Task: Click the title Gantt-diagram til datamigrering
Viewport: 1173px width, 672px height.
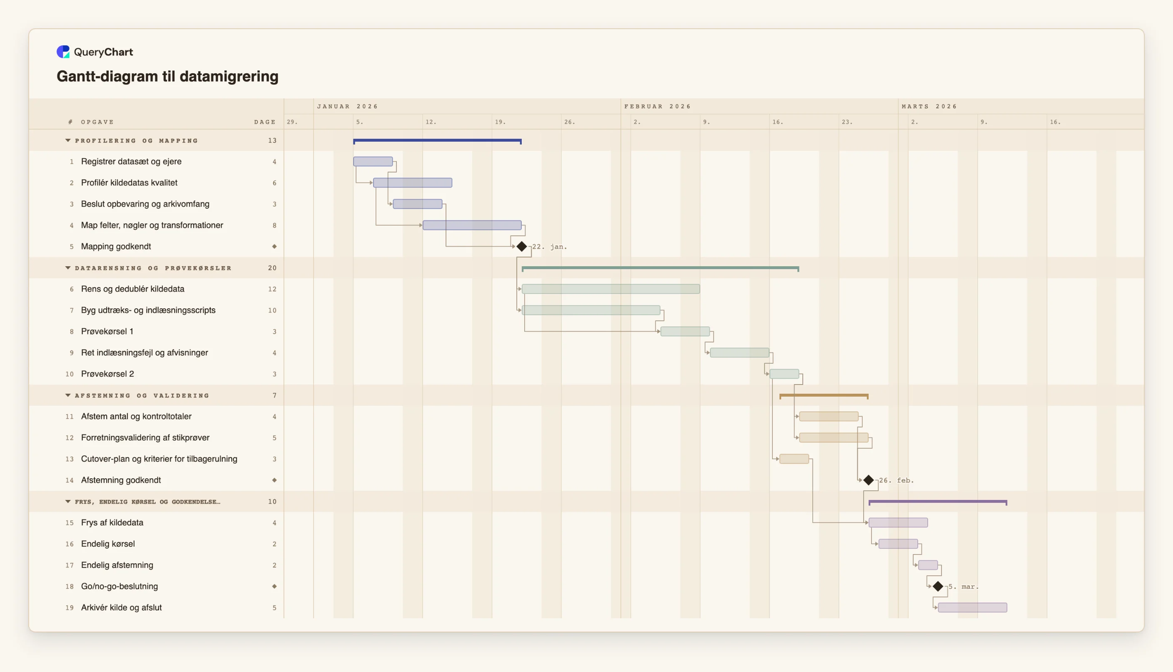Action: click(167, 76)
